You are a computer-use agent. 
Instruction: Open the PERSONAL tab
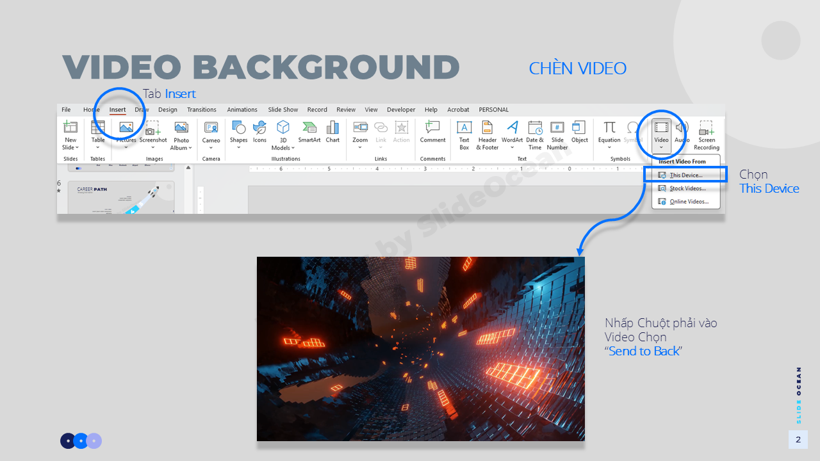click(x=494, y=109)
